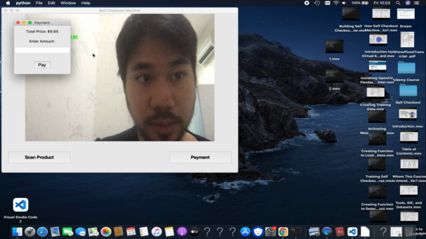The image size is (426, 239).
Task: Click the Pay button in Payment dialog
Action: coord(42,65)
